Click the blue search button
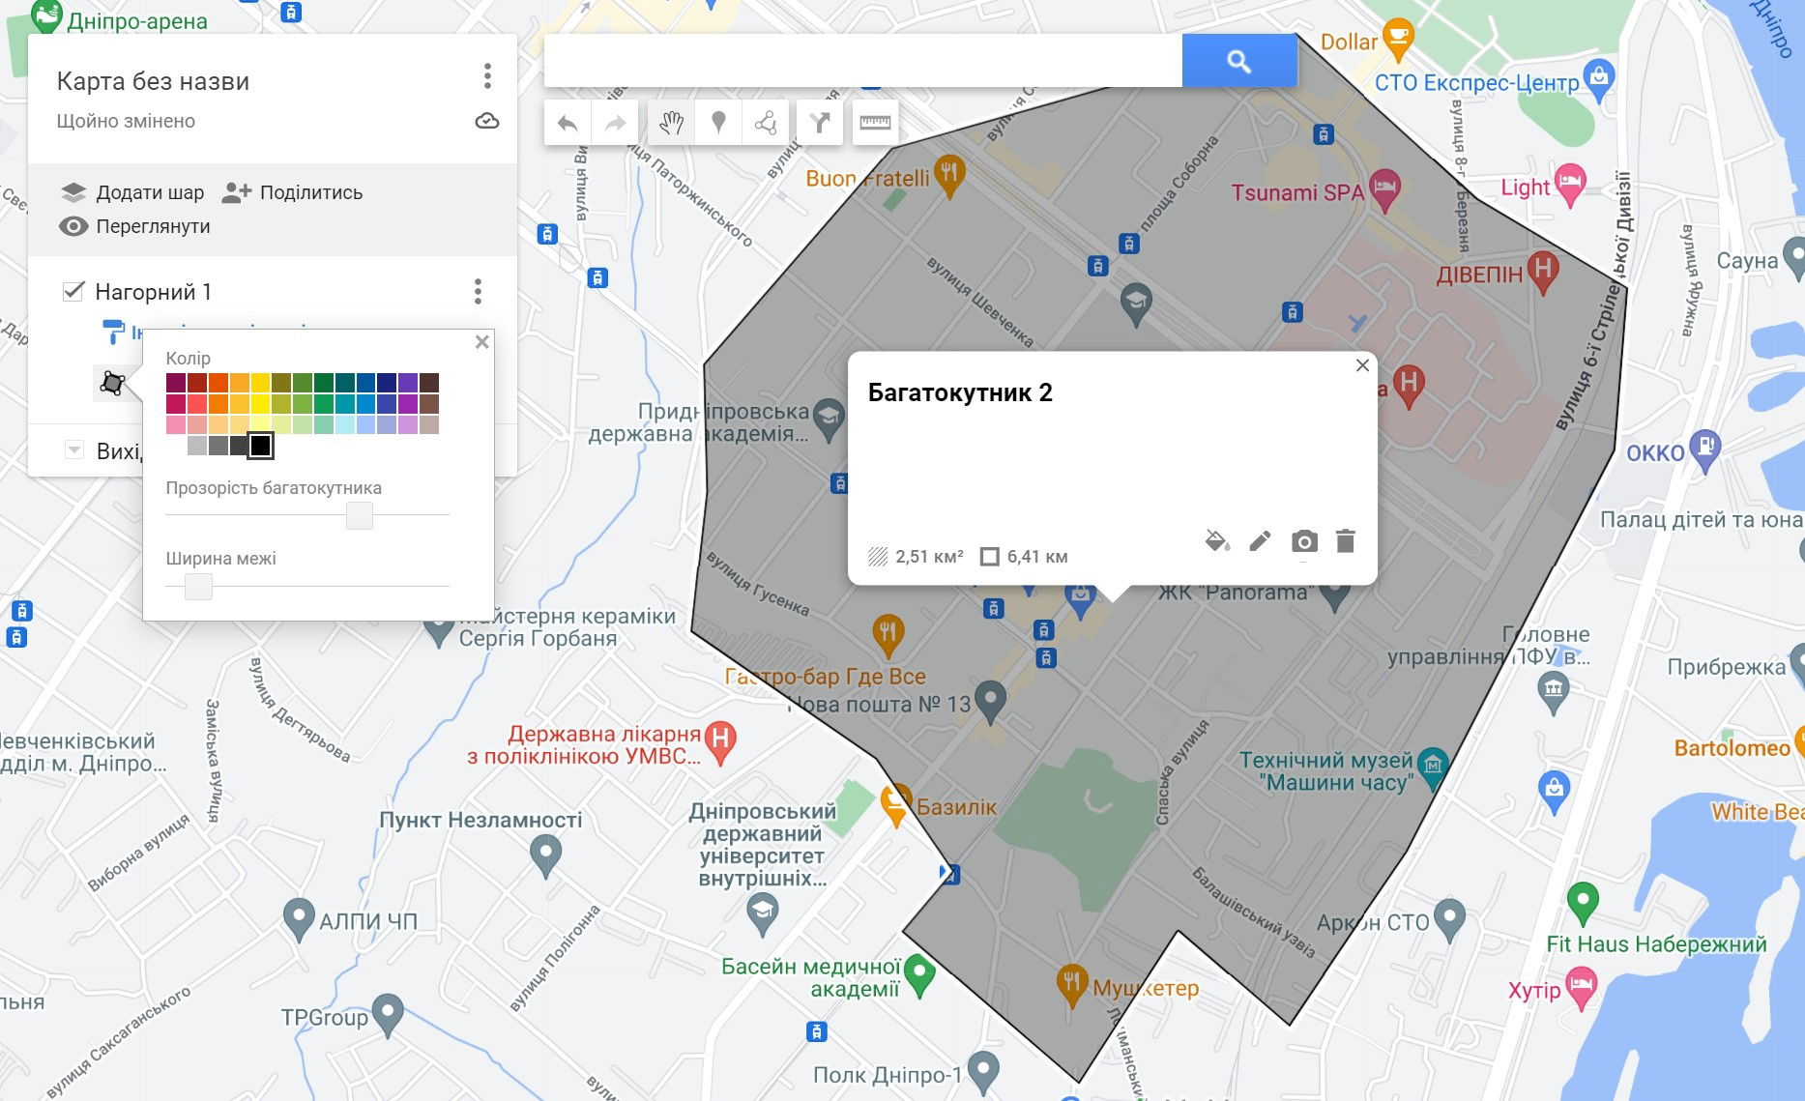Viewport: 1805px width, 1101px height. pyautogui.click(x=1238, y=61)
